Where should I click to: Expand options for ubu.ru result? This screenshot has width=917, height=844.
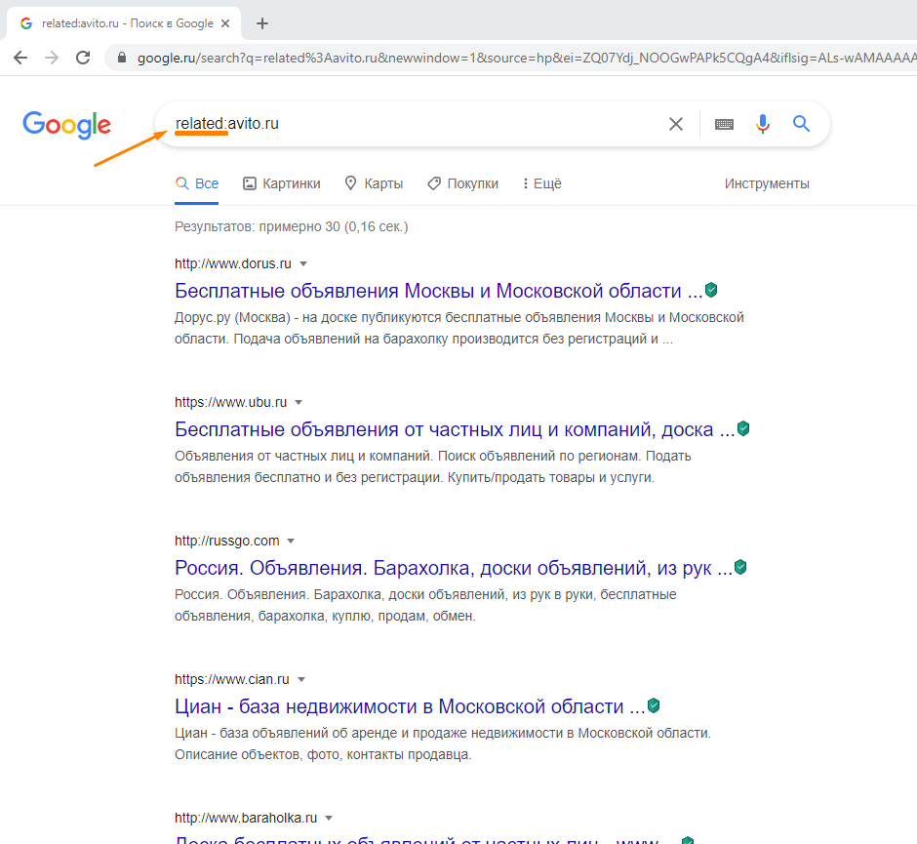tap(299, 402)
